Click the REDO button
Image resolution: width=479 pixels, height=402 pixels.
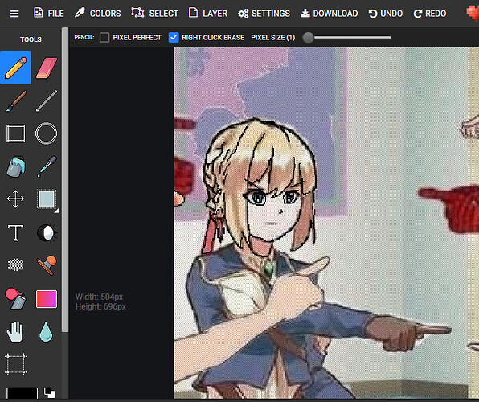(x=429, y=13)
